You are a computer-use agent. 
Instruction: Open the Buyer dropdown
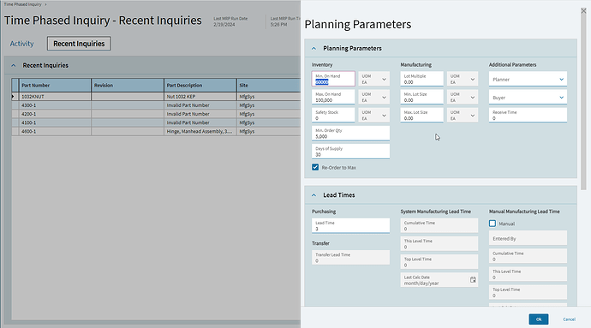[528, 98]
